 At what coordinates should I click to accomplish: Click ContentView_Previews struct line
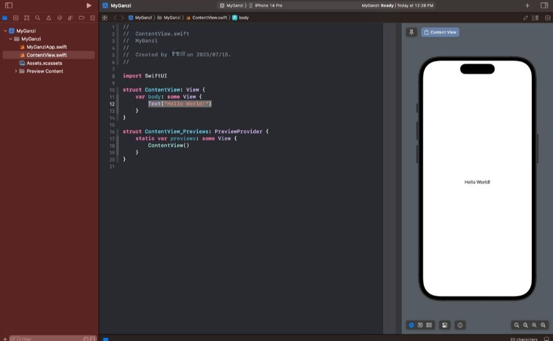tap(196, 131)
